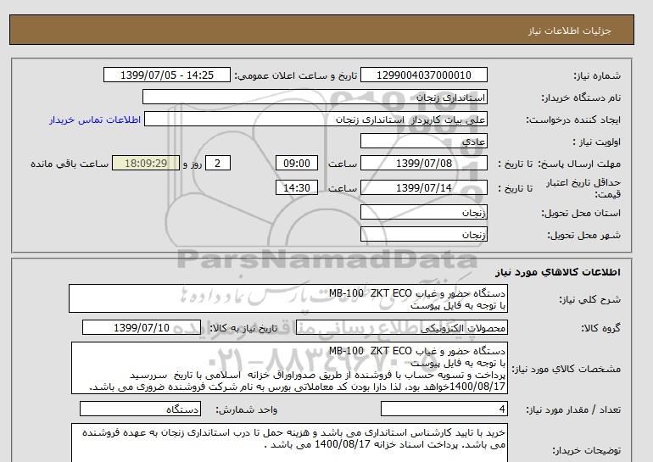The width and height of the screenshot is (653, 462).
Task: Click the label شرح کلی نیاز
Action: tap(589, 299)
